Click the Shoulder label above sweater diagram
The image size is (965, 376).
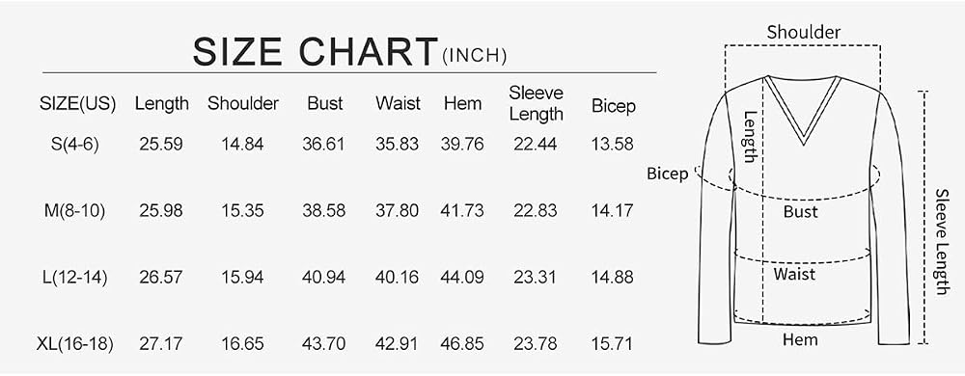coord(803,33)
